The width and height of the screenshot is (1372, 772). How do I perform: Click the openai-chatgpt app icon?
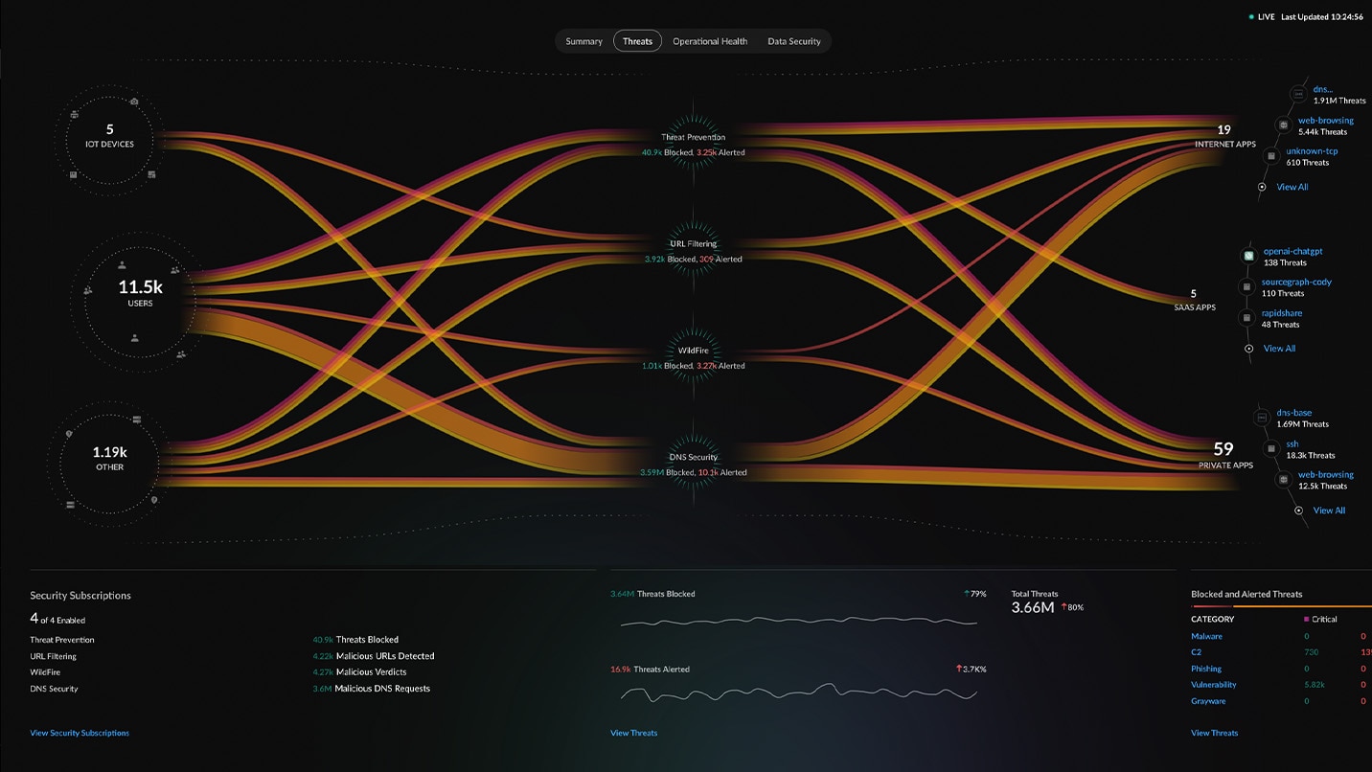(x=1248, y=256)
